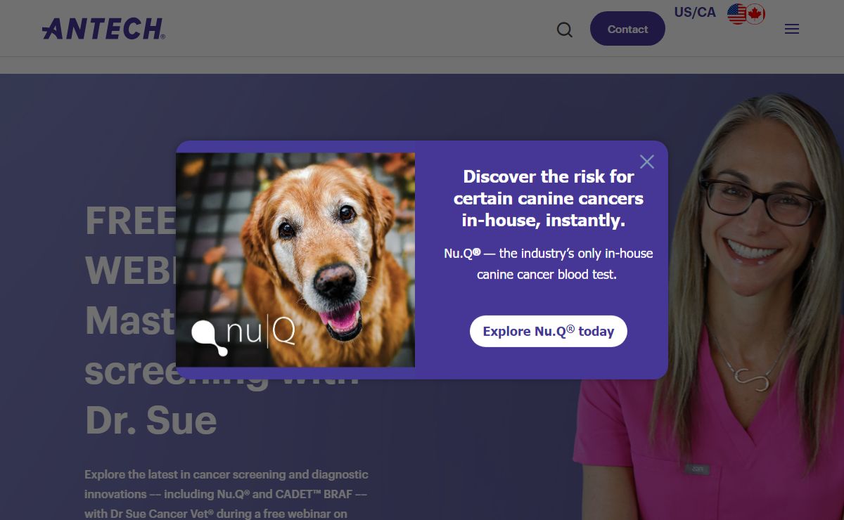Click the "Discover the risk" popup heading

[549, 198]
